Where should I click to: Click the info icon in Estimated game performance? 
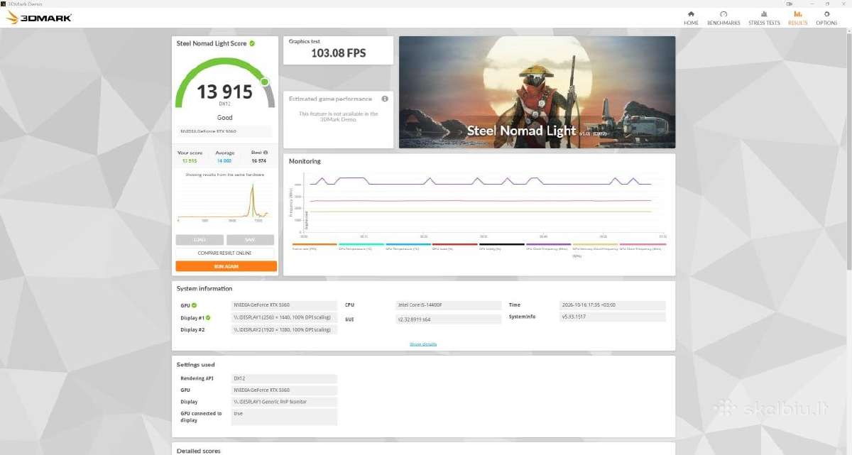click(385, 99)
